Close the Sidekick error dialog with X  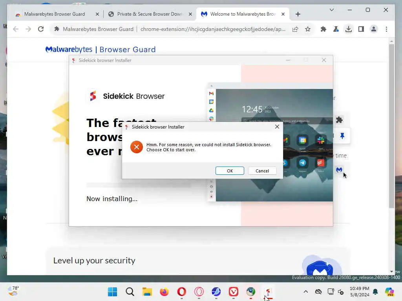[x=277, y=127]
